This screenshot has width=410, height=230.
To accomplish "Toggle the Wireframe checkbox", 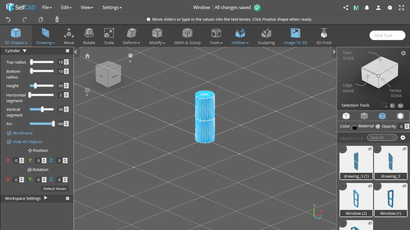I will point(9,133).
